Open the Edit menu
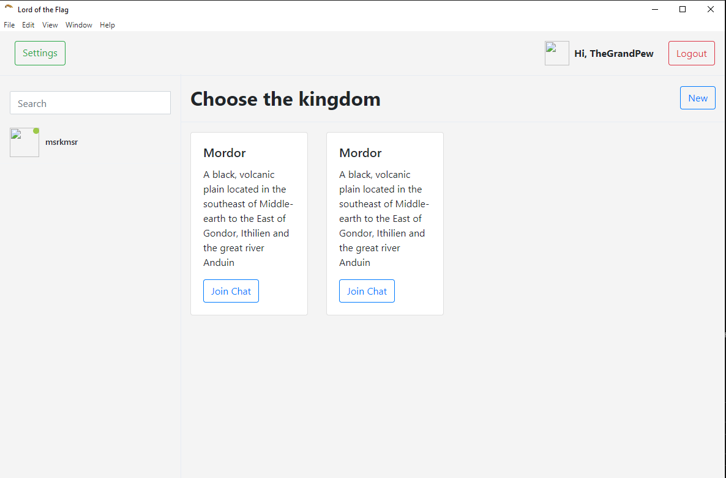The height and width of the screenshot is (478, 726). pyautogui.click(x=28, y=25)
